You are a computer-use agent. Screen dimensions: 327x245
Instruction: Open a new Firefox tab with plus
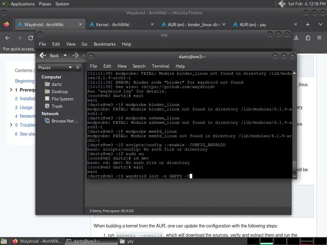coord(308,24)
